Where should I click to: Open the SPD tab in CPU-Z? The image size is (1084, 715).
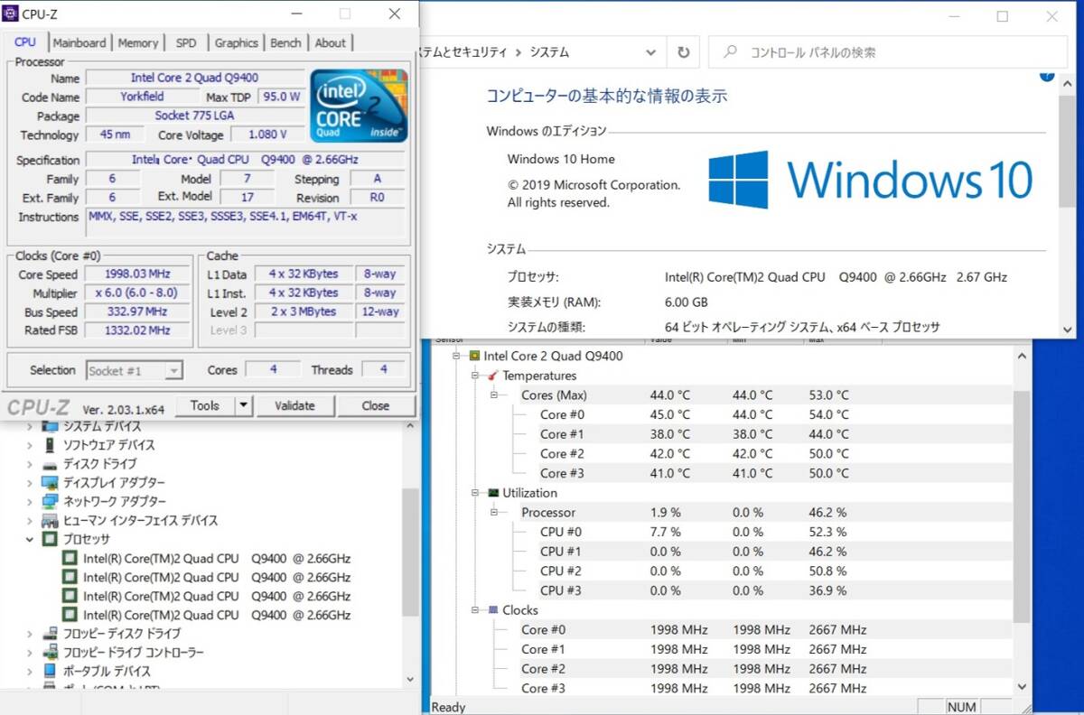tap(186, 42)
